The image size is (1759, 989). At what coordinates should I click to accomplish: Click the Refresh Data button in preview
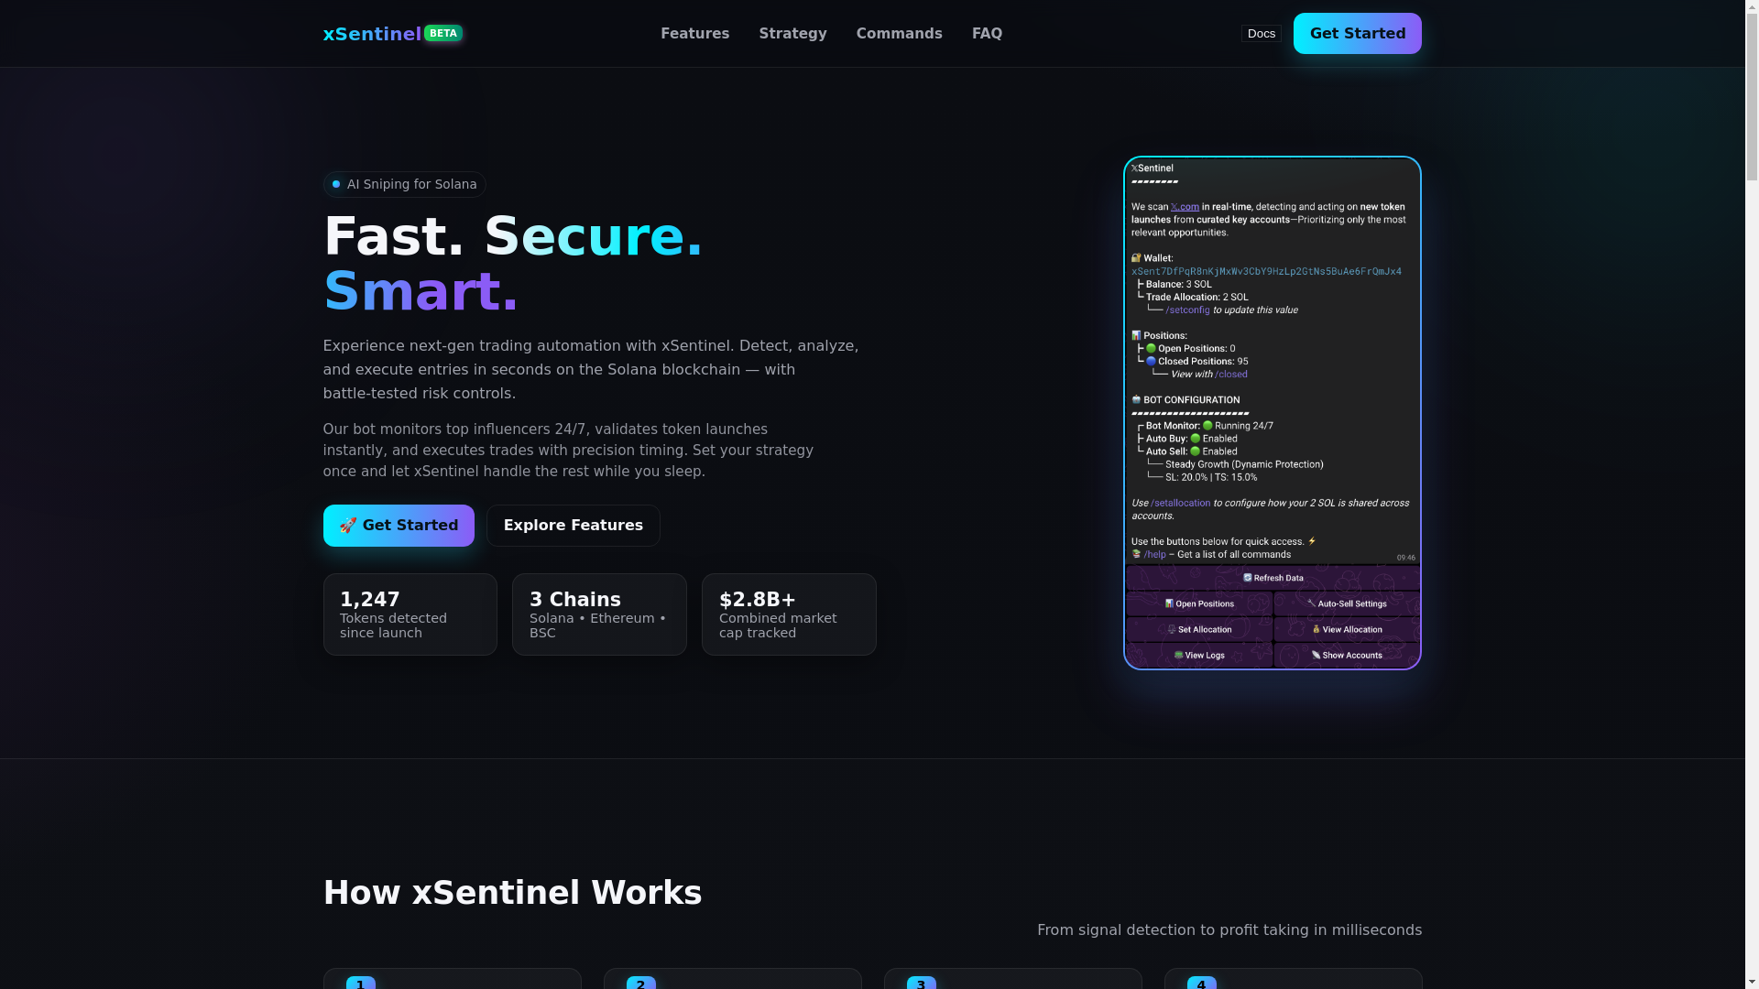coord(1273,578)
